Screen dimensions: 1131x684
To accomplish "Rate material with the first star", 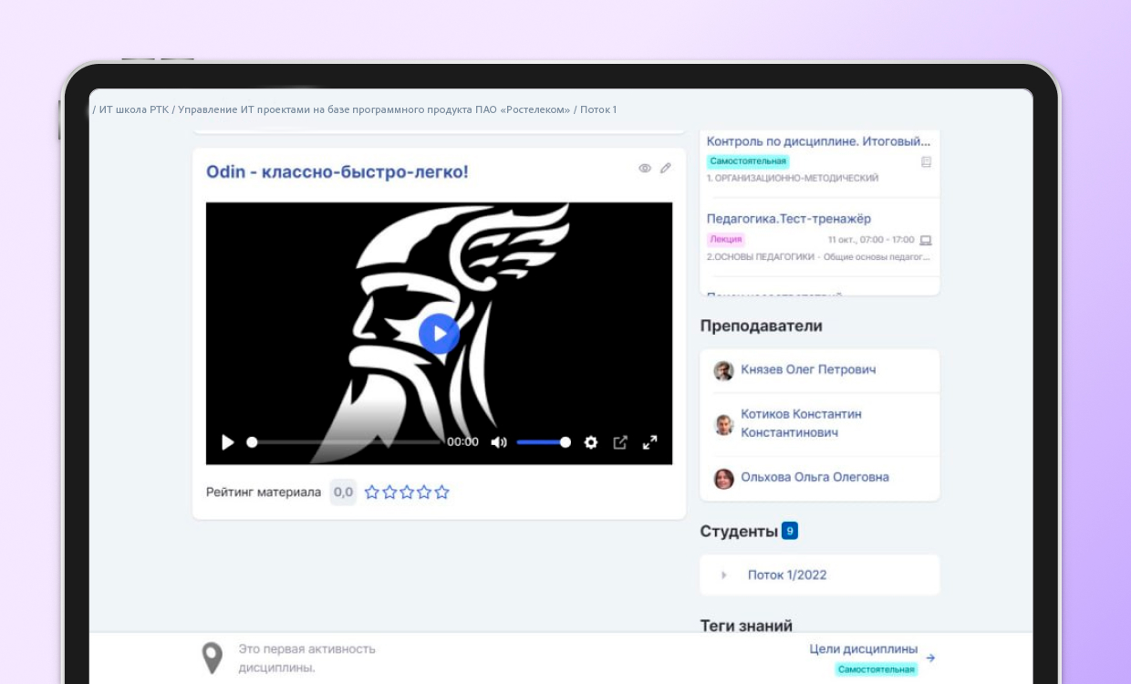I will coord(372,492).
